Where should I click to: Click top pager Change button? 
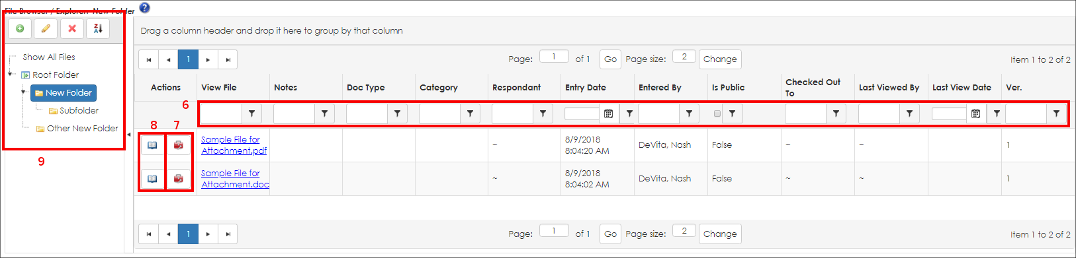[720, 59]
